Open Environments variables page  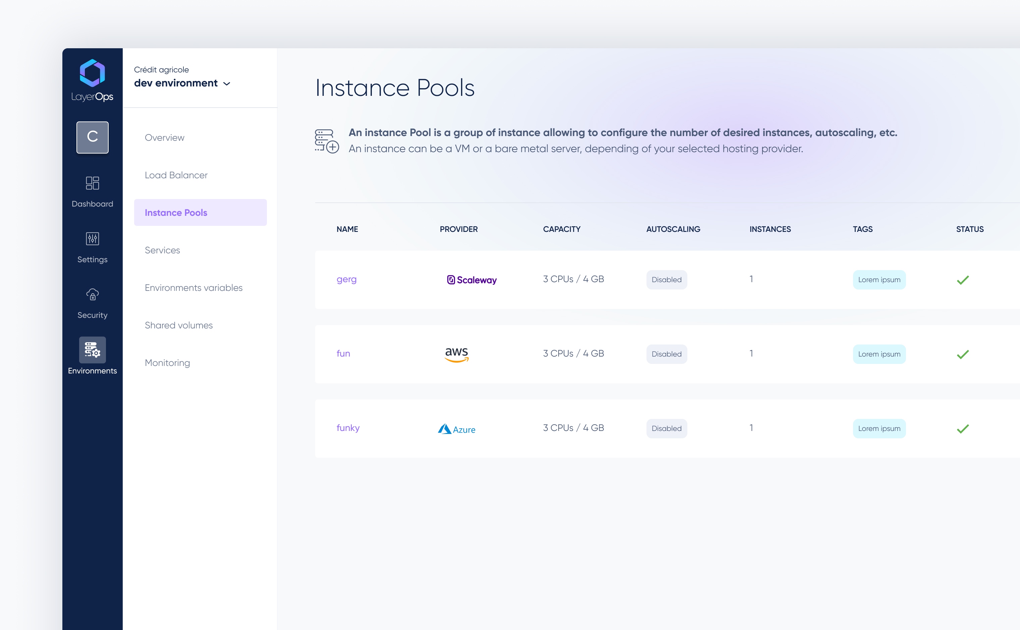193,288
